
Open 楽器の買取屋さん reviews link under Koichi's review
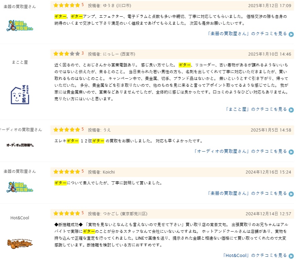coord(247,194)
